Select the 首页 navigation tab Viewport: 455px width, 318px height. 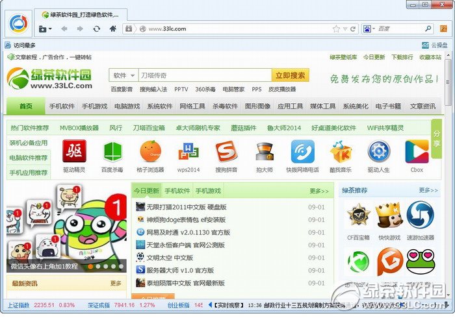(26, 106)
